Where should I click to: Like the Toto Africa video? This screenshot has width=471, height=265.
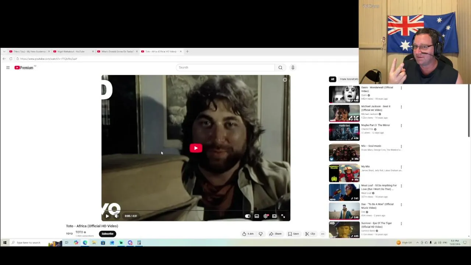(248, 234)
